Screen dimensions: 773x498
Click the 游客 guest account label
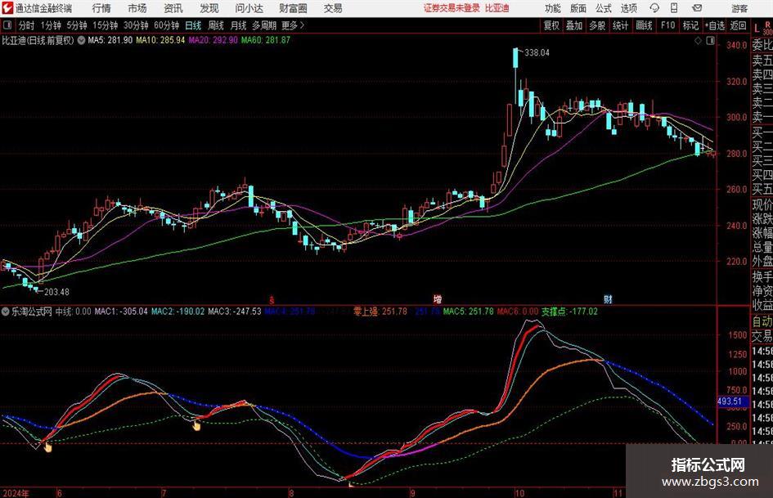(739, 8)
